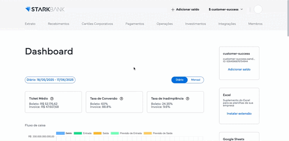Screen dimensions: 289x141
Task: Click the plus icon beside Adicionar saldo
Action: pyautogui.click(x=173, y=10)
